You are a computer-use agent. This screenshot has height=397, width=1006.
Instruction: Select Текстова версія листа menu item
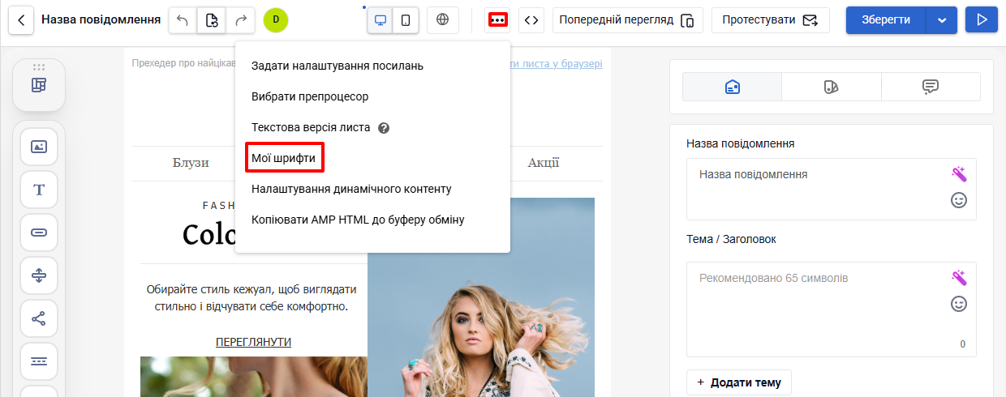pos(311,127)
